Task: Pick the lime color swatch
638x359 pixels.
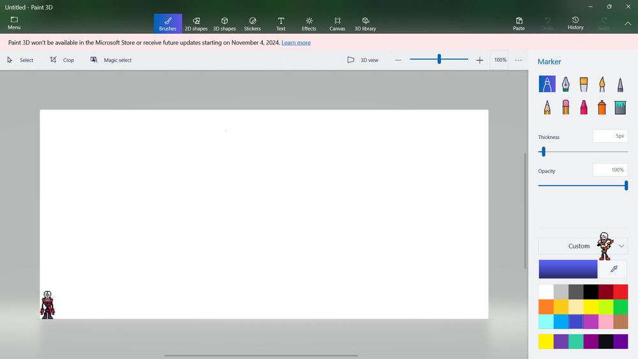Action: coord(606,307)
